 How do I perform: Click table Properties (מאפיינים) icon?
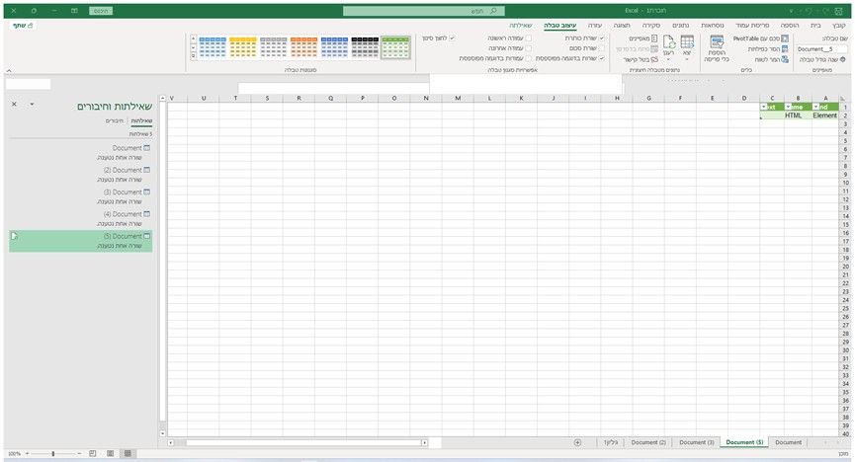pyautogui.click(x=654, y=38)
